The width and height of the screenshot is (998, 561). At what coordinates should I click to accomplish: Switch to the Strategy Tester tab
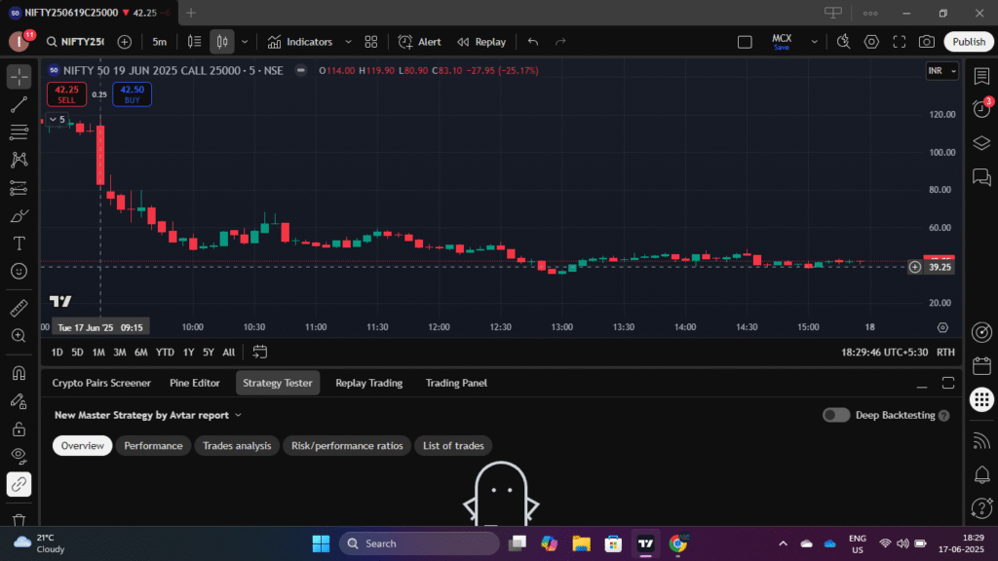pos(278,383)
